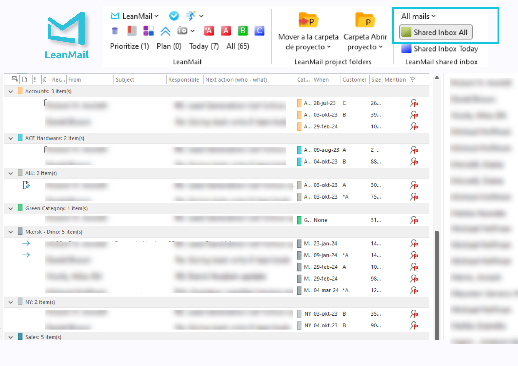Click the green color swatch beside Green Category group

[20, 208]
